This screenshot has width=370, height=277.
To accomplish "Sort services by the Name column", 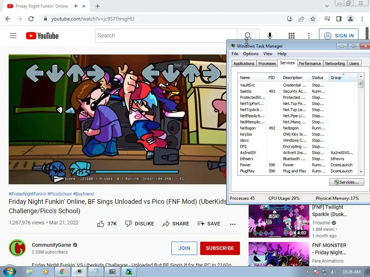I will (252, 78).
